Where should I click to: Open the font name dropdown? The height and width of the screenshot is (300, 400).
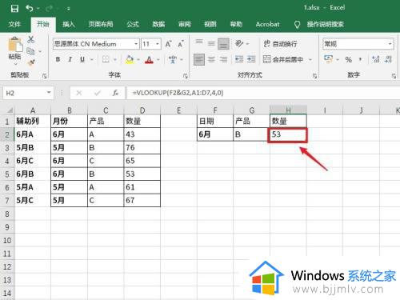coord(136,44)
